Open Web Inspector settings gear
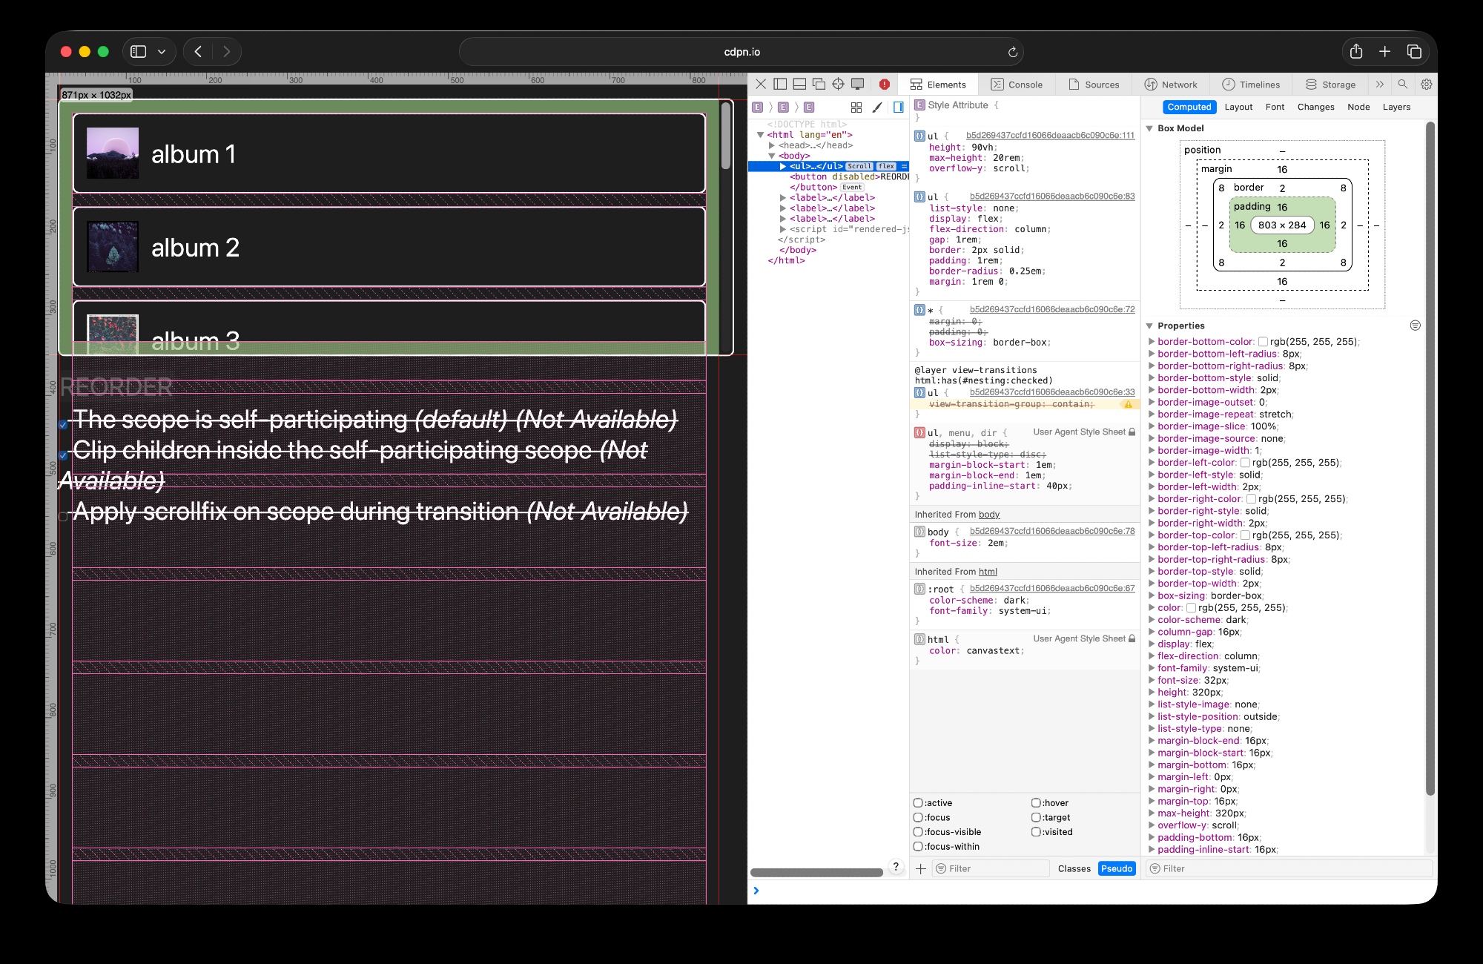Screen dimensions: 1483x964 pos(1426,85)
